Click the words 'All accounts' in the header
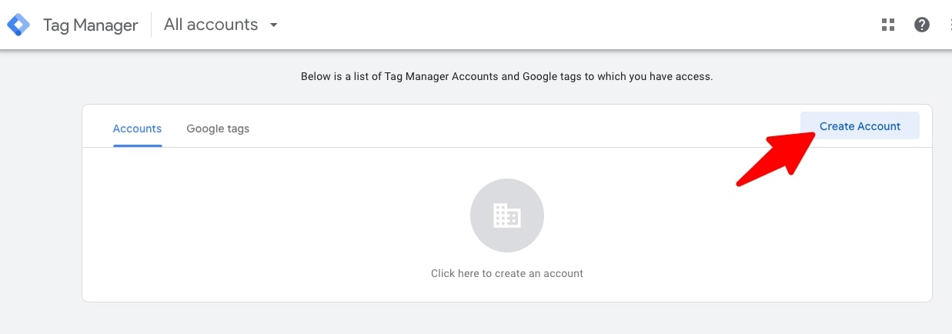Viewport: 952px width, 334px height. [x=211, y=25]
